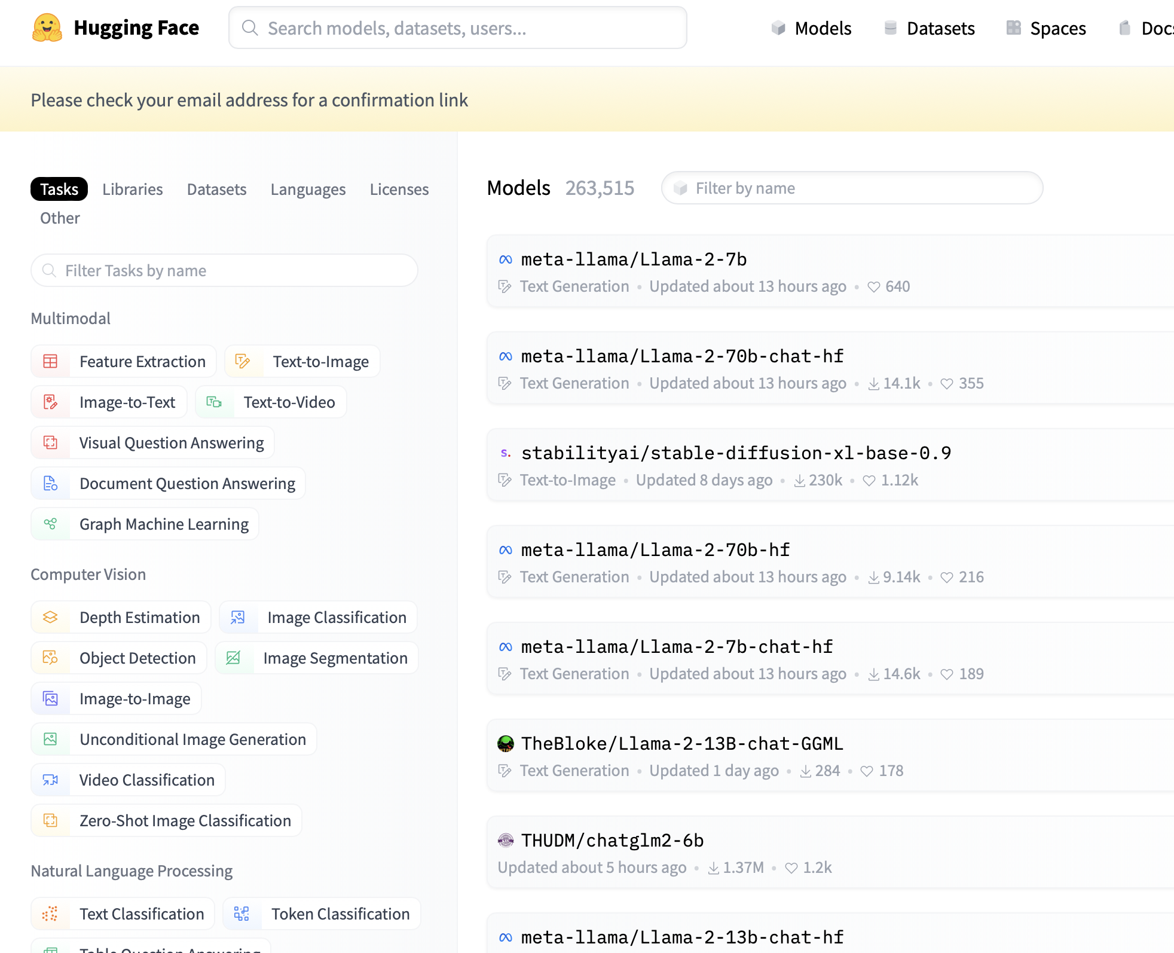
Task: Switch to the Libraries filter tab
Action: tap(133, 189)
